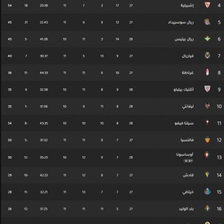224x224 pixels.
Task: Select the blue Getafe round badge
Action: coord(207,192)
